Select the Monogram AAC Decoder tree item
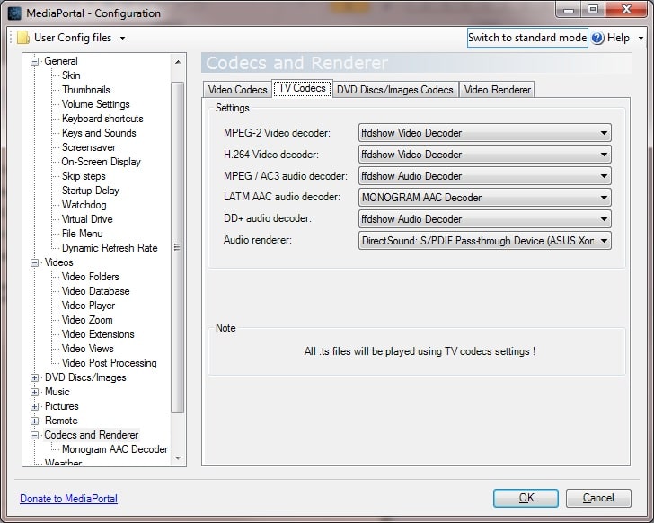 [x=115, y=449]
